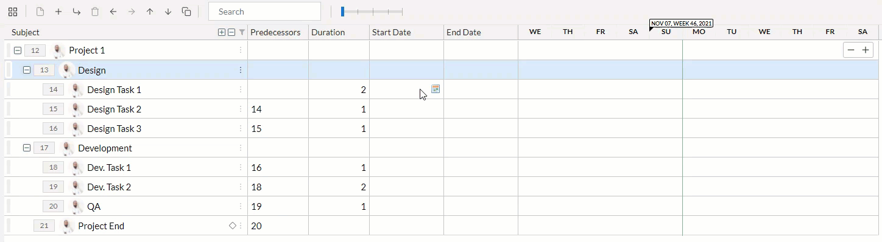
Task: Click the copy task toolbar icon
Action: point(187,12)
